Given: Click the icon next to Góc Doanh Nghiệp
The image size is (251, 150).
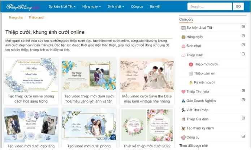Looking at the screenshot, I should 183,101.
